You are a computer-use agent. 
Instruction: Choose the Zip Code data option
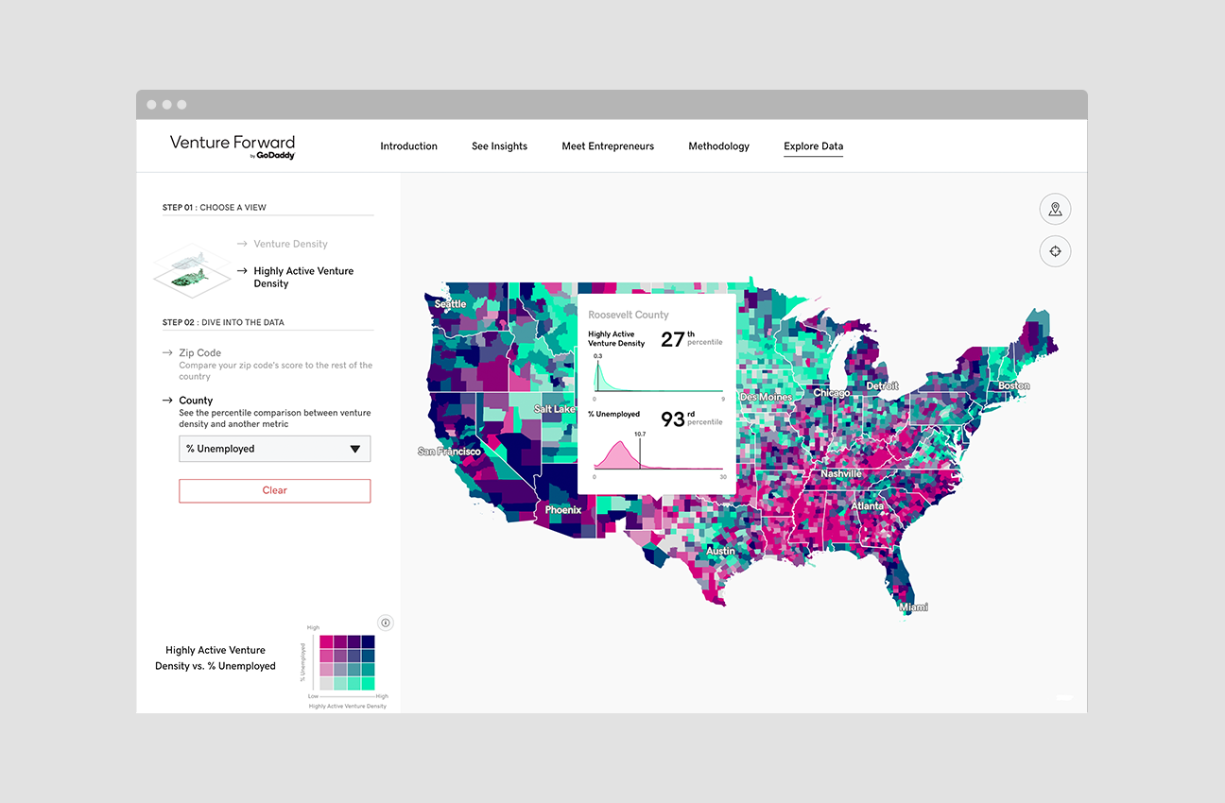pos(200,353)
